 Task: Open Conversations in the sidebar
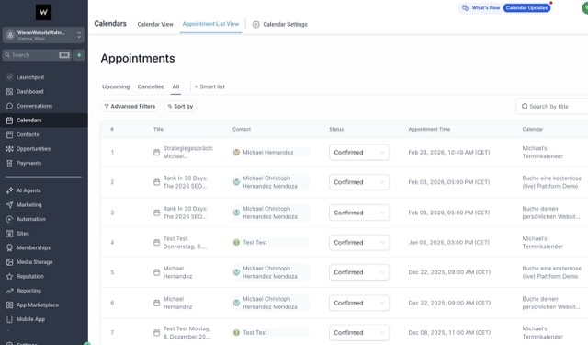(x=34, y=106)
